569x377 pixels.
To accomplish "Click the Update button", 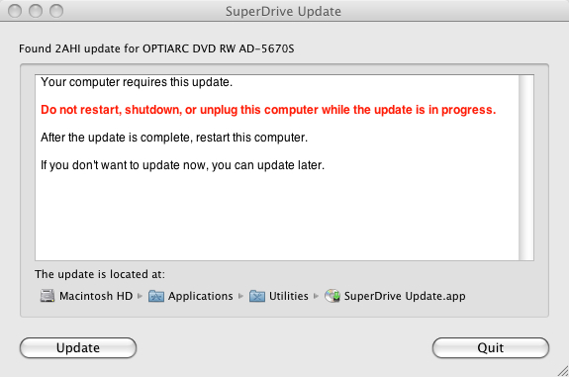I will 78,347.
